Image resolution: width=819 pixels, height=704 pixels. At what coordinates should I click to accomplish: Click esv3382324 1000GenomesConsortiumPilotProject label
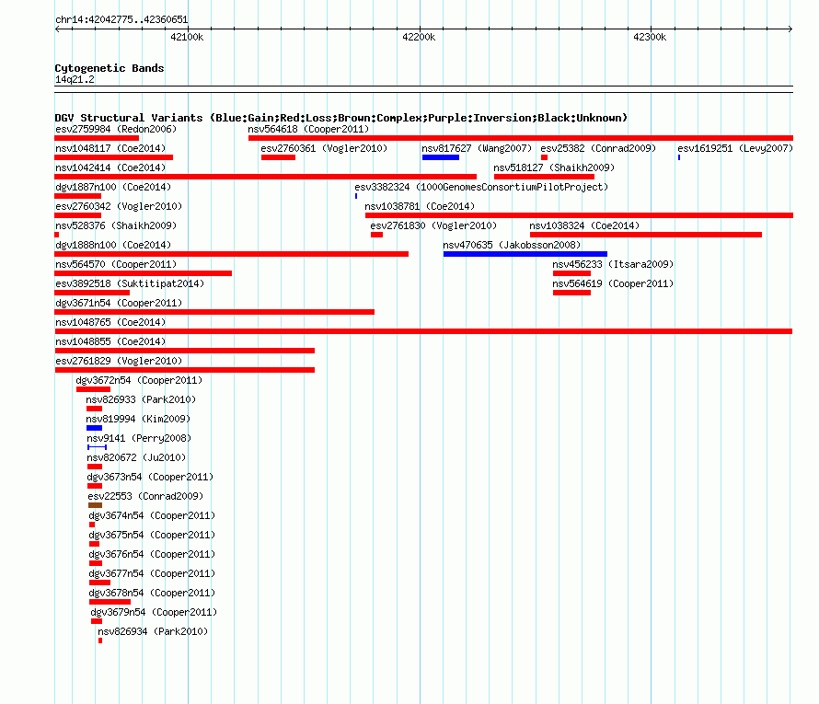pos(481,187)
